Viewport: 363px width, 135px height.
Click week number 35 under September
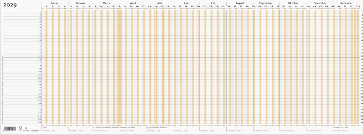[253, 6]
